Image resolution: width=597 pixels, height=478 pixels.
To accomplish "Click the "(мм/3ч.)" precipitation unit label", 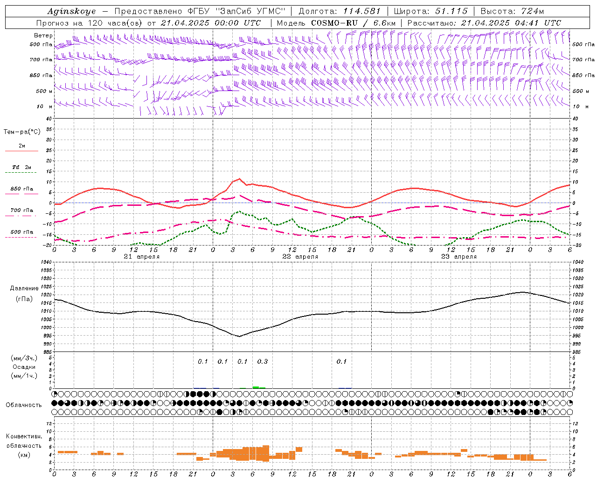I will pyautogui.click(x=24, y=358).
